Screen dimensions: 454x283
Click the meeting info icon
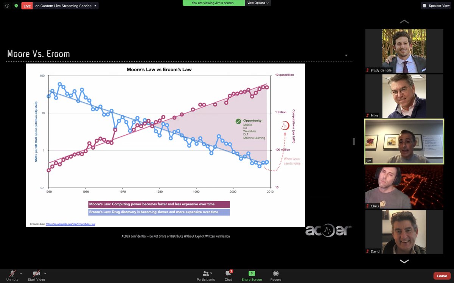tap(7, 6)
